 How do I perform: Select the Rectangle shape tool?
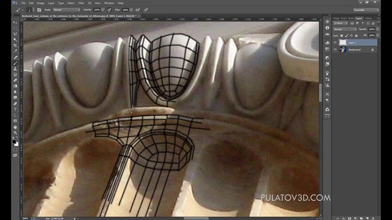pyautogui.click(x=15, y=121)
